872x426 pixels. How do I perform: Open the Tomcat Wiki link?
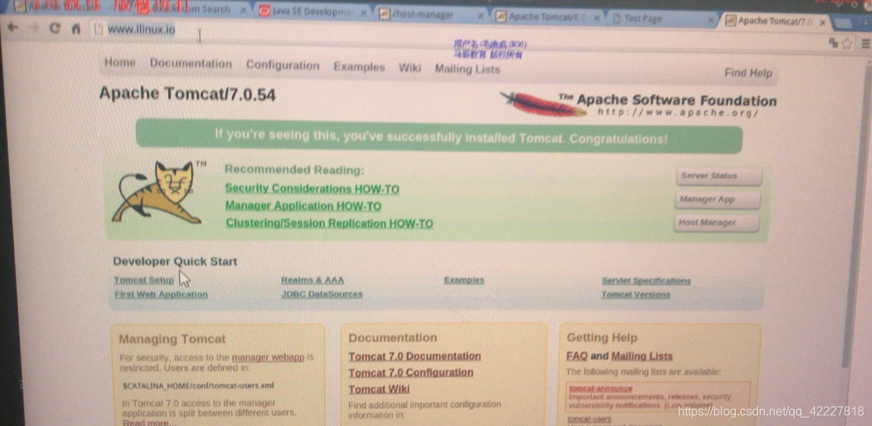pos(379,389)
